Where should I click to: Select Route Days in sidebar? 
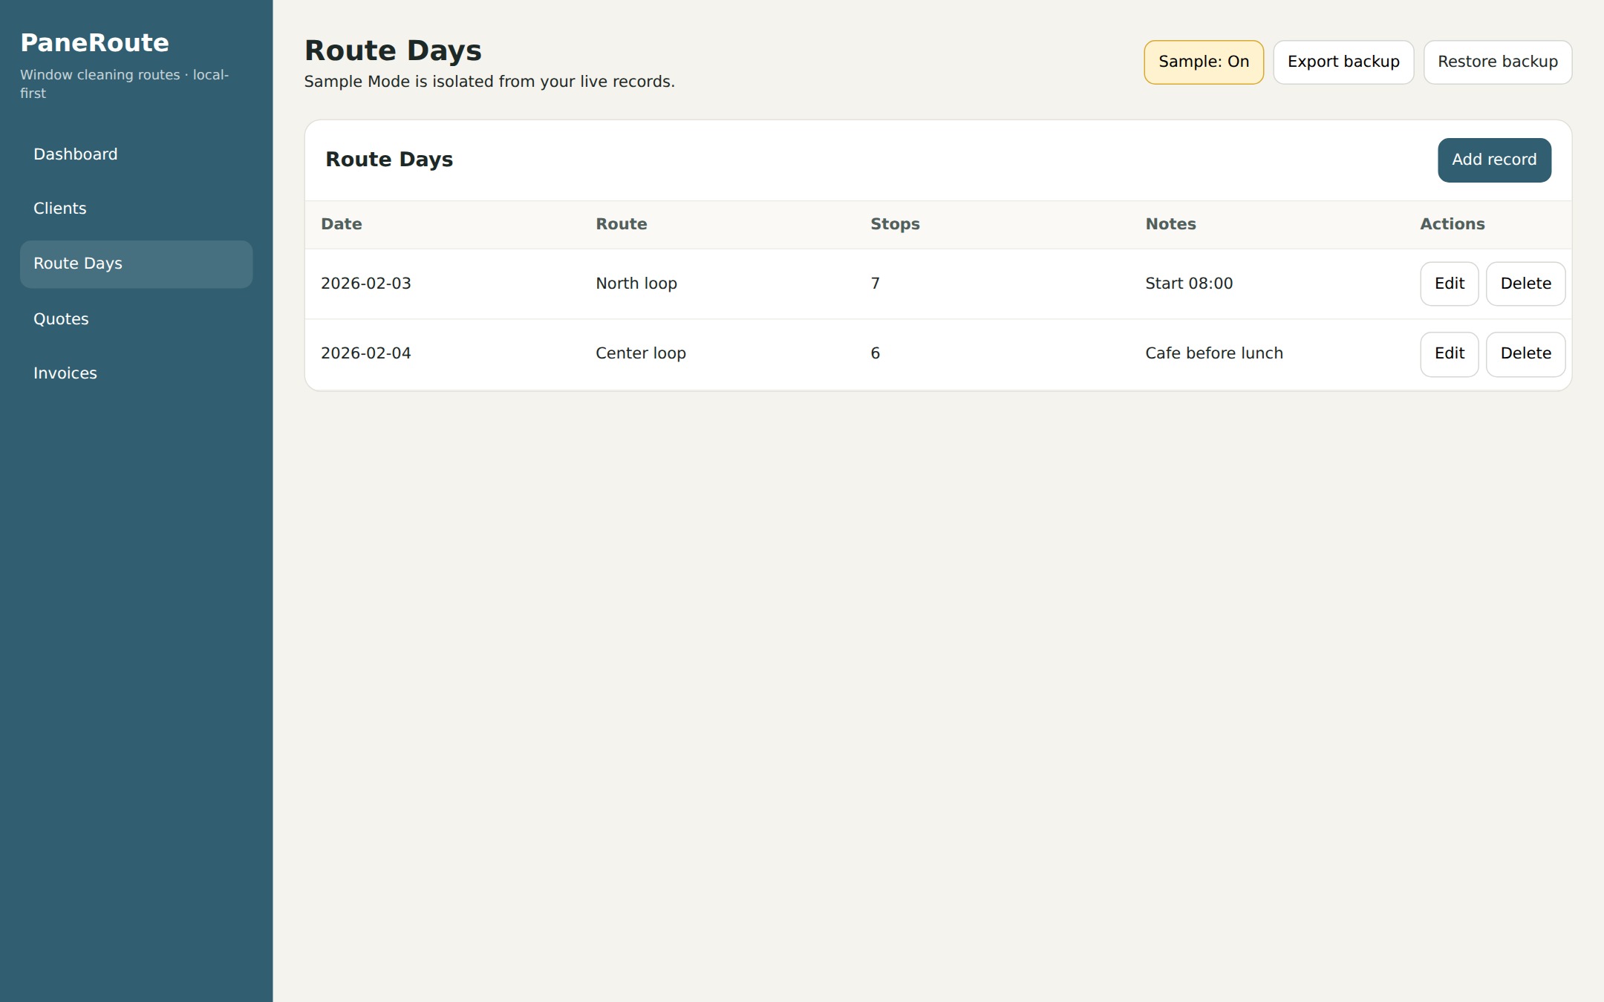136,264
